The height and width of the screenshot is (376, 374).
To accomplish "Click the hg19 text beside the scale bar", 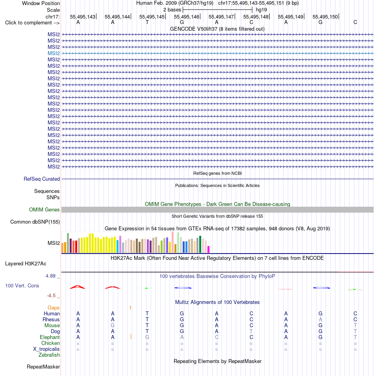I will [x=261, y=10].
